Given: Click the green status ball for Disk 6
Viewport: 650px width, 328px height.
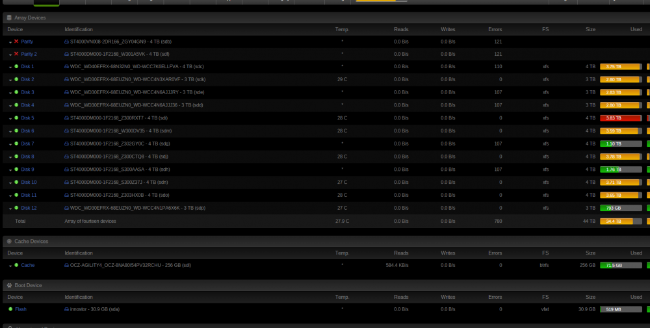Looking at the screenshot, I should 16,131.
